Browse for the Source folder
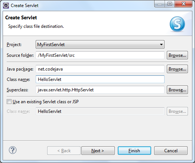This screenshot has height=163, width=195. click(177, 55)
